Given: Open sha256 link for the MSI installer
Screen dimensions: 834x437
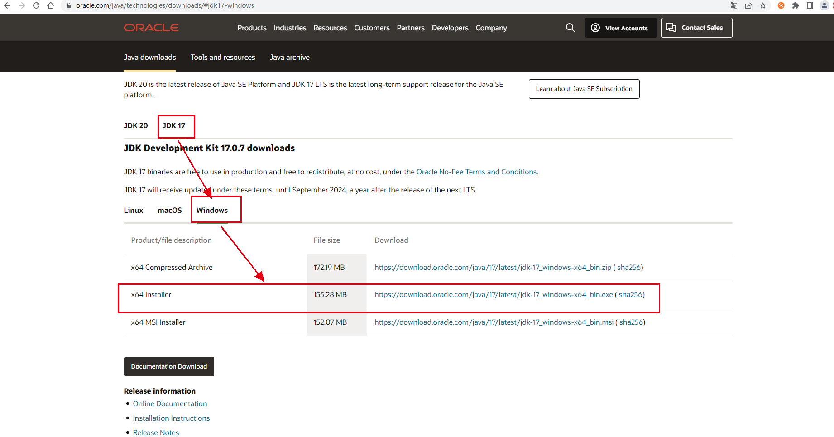Looking at the screenshot, I should pos(631,322).
